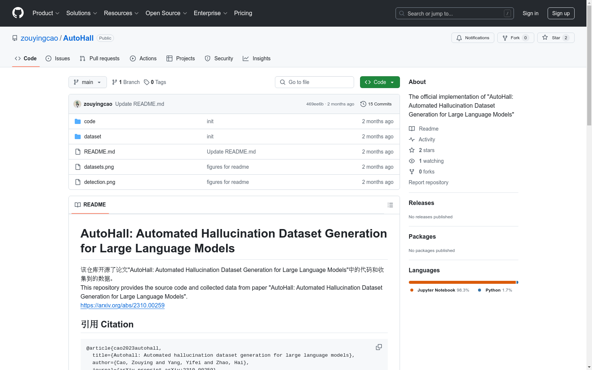Viewport: 592px width, 370px height.
Task: Focus the Go to file search field
Action: (314, 82)
